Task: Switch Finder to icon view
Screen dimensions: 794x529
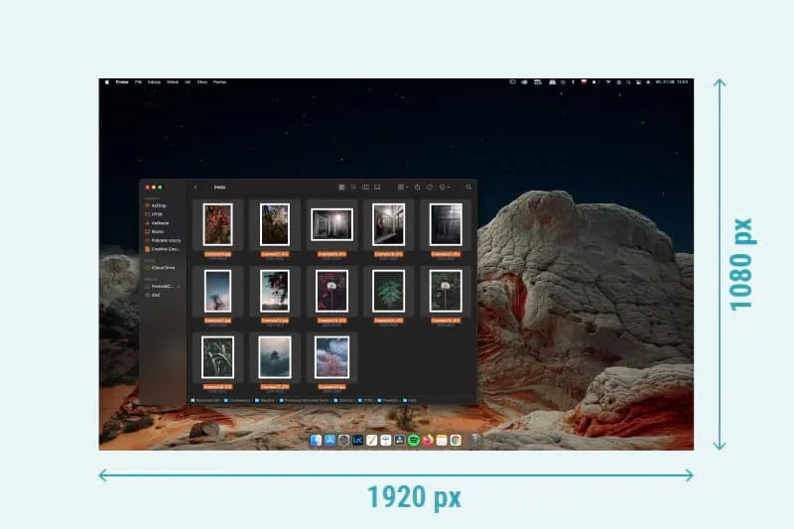Action: point(341,187)
